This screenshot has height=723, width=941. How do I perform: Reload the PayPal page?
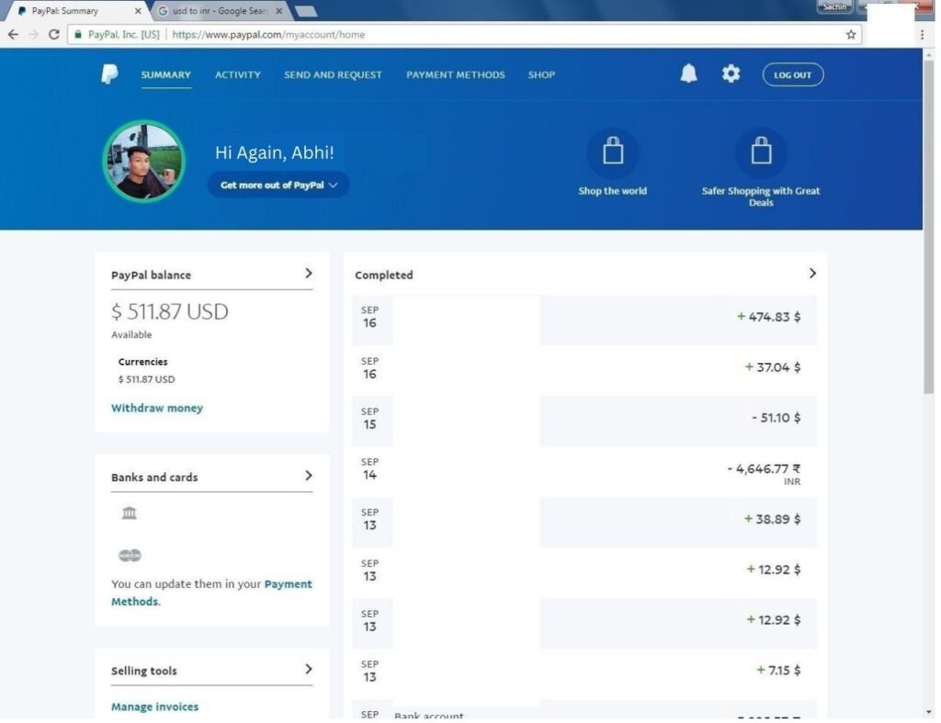54,35
